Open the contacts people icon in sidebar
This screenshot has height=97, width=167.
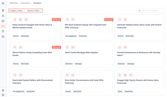point(3,16)
